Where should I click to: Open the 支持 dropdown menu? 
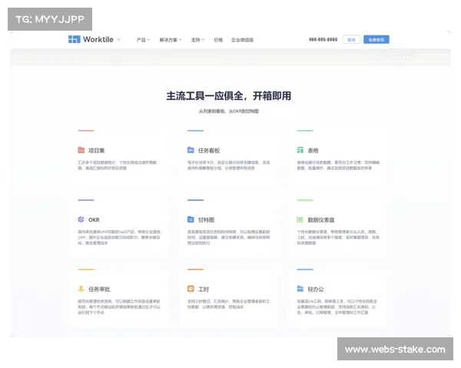[x=197, y=40]
